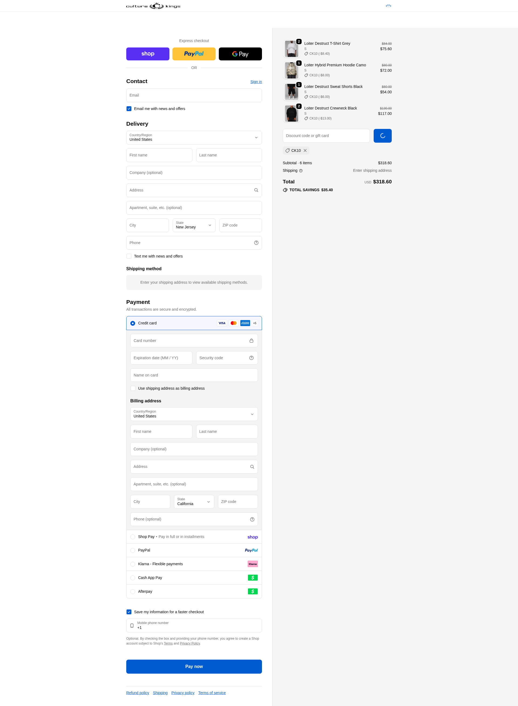The width and height of the screenshot is (518, 706).
Task: Click the Discount code input field
Action: 326,136
